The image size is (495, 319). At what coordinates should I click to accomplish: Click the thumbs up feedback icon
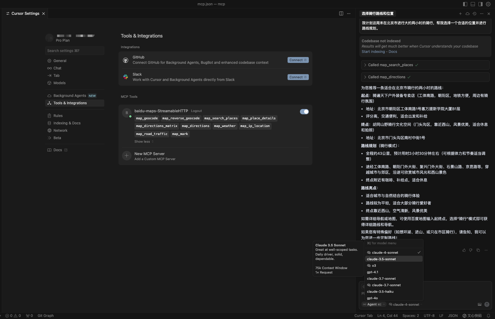click(464, 250)
